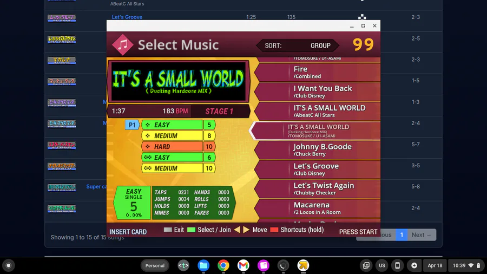The width and height of the screenshot is (487, 274).
Task: Select Johnny B.Goode by Chuck Berry
Action: click(318, 150)
